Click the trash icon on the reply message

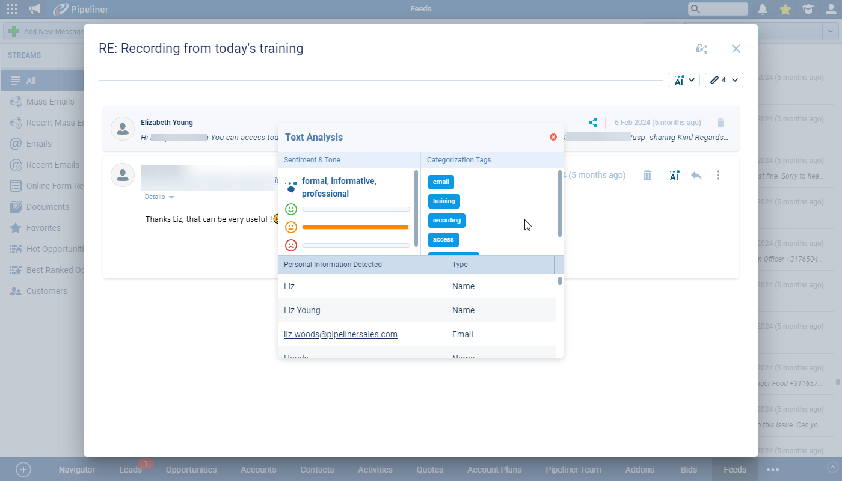click(648, 175)
